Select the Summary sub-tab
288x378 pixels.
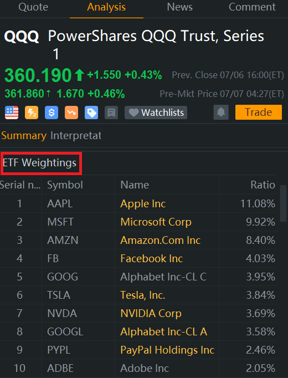24,136
